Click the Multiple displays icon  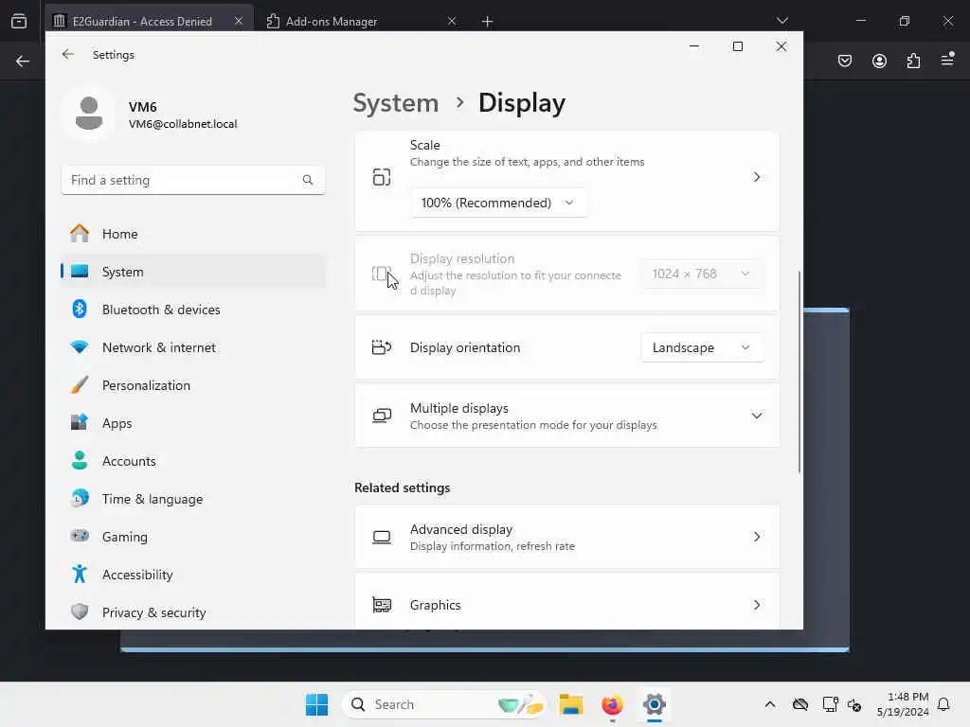[382, 416]
